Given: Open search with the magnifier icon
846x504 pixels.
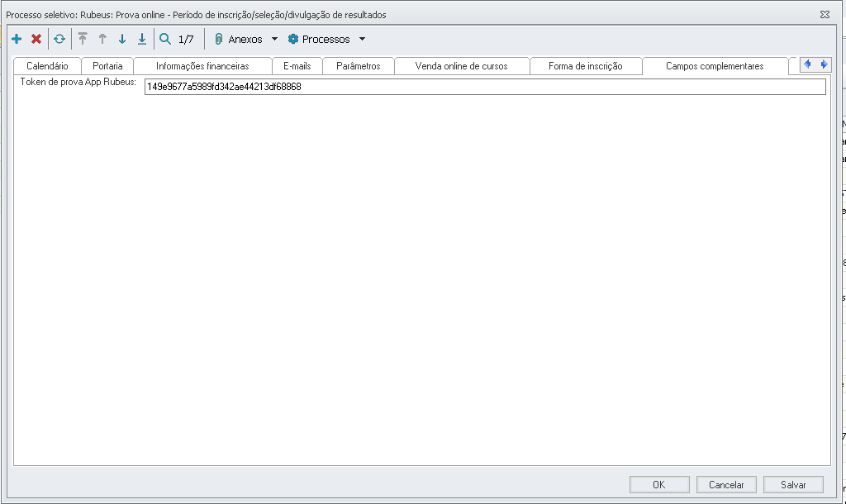Looking at the screenshot, I should point(165,39).
